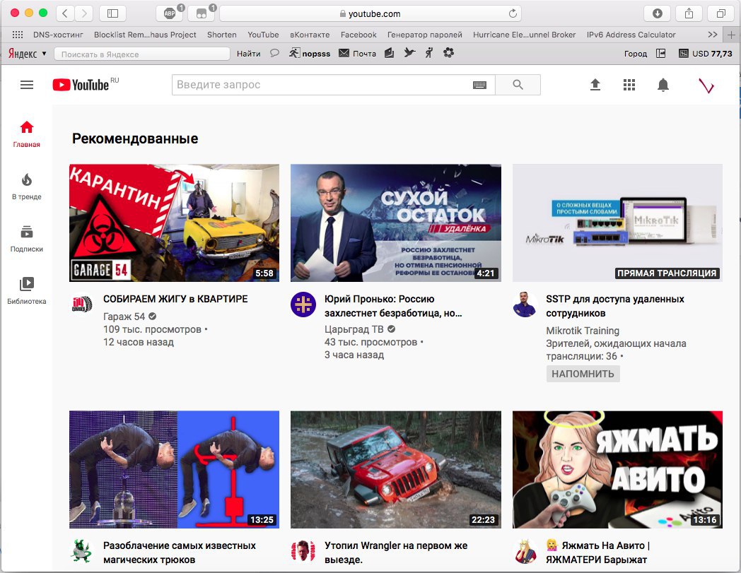Open the magic tricks levitation thumbnail
Image resolution: width=741 pixels, height=573 pixels.
pyautogui.click(x=174, y=470)
